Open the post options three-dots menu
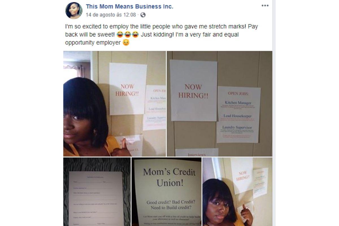Image resolution: width=339 pixels, height=226 pixels. [x=265, y=6]
